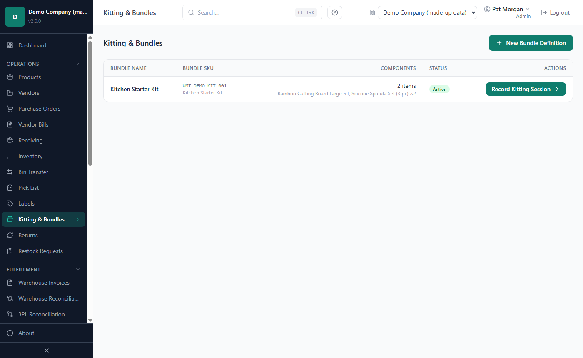Click the search input field
The image size is (583, 358).
[252, 12]
